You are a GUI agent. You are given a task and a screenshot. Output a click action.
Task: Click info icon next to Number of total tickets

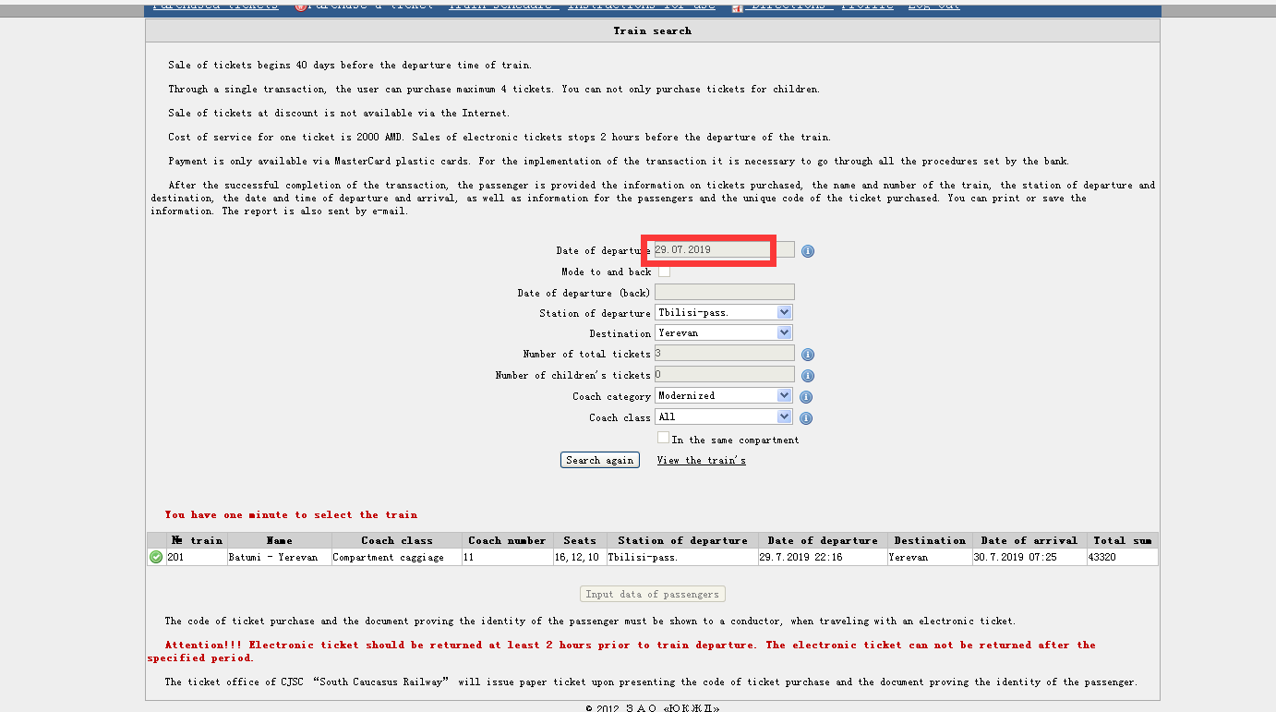808,355
